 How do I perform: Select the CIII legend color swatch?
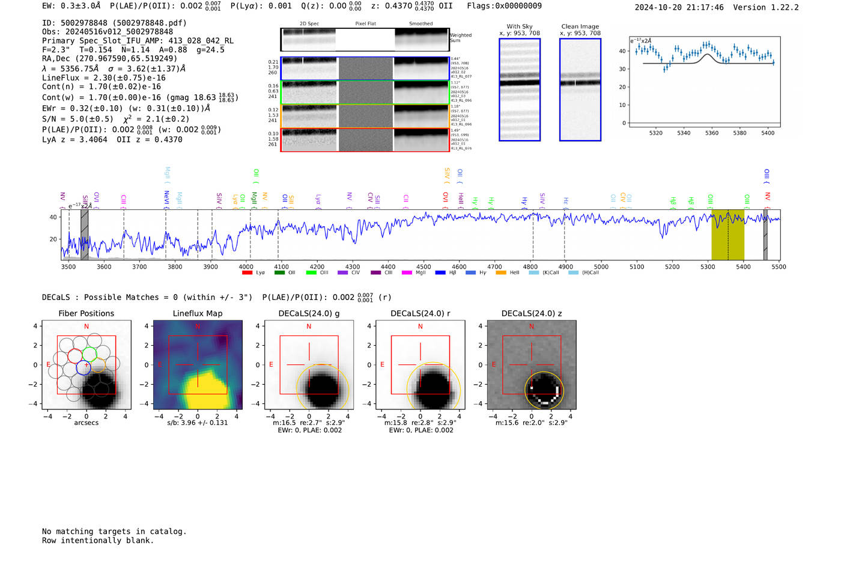[375, 273]
